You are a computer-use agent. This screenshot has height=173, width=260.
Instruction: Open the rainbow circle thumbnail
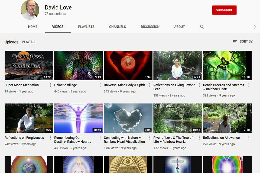coord(227,165)
